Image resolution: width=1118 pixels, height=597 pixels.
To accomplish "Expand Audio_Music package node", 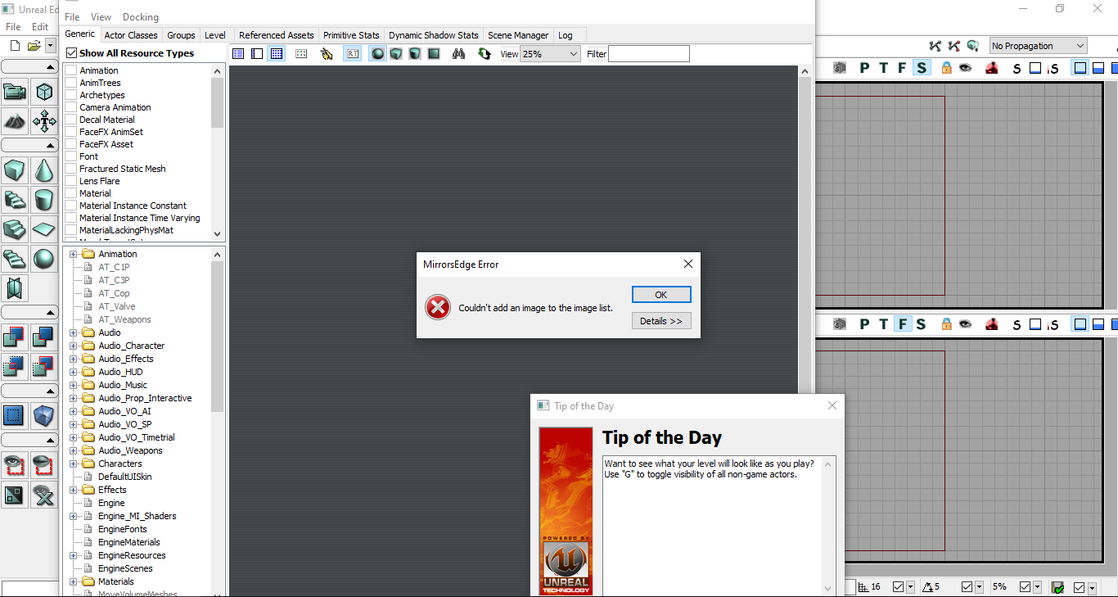I will (74, 385).
